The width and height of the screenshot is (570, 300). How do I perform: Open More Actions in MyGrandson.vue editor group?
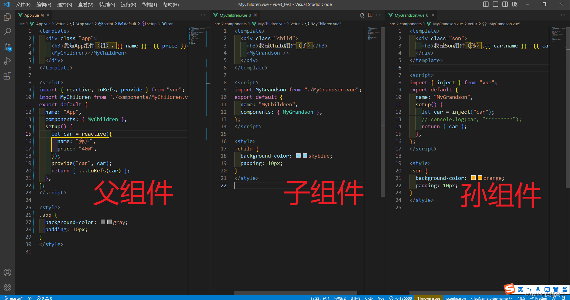(563, 15)
